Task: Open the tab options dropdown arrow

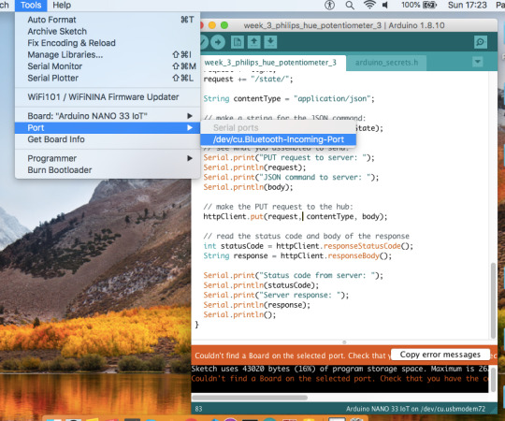Action: pos(478,62)
